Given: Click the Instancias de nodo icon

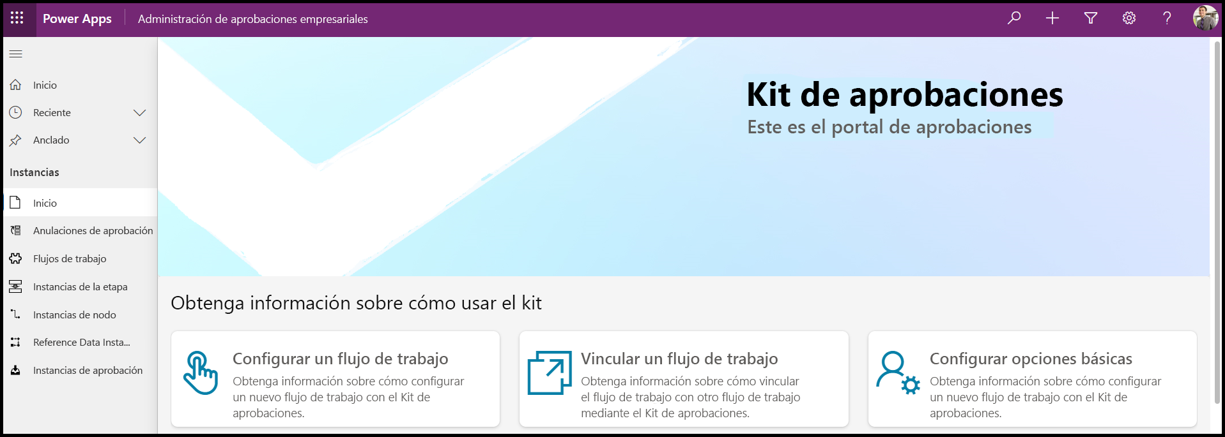Looking at the screenshot, I should point(15,315).
